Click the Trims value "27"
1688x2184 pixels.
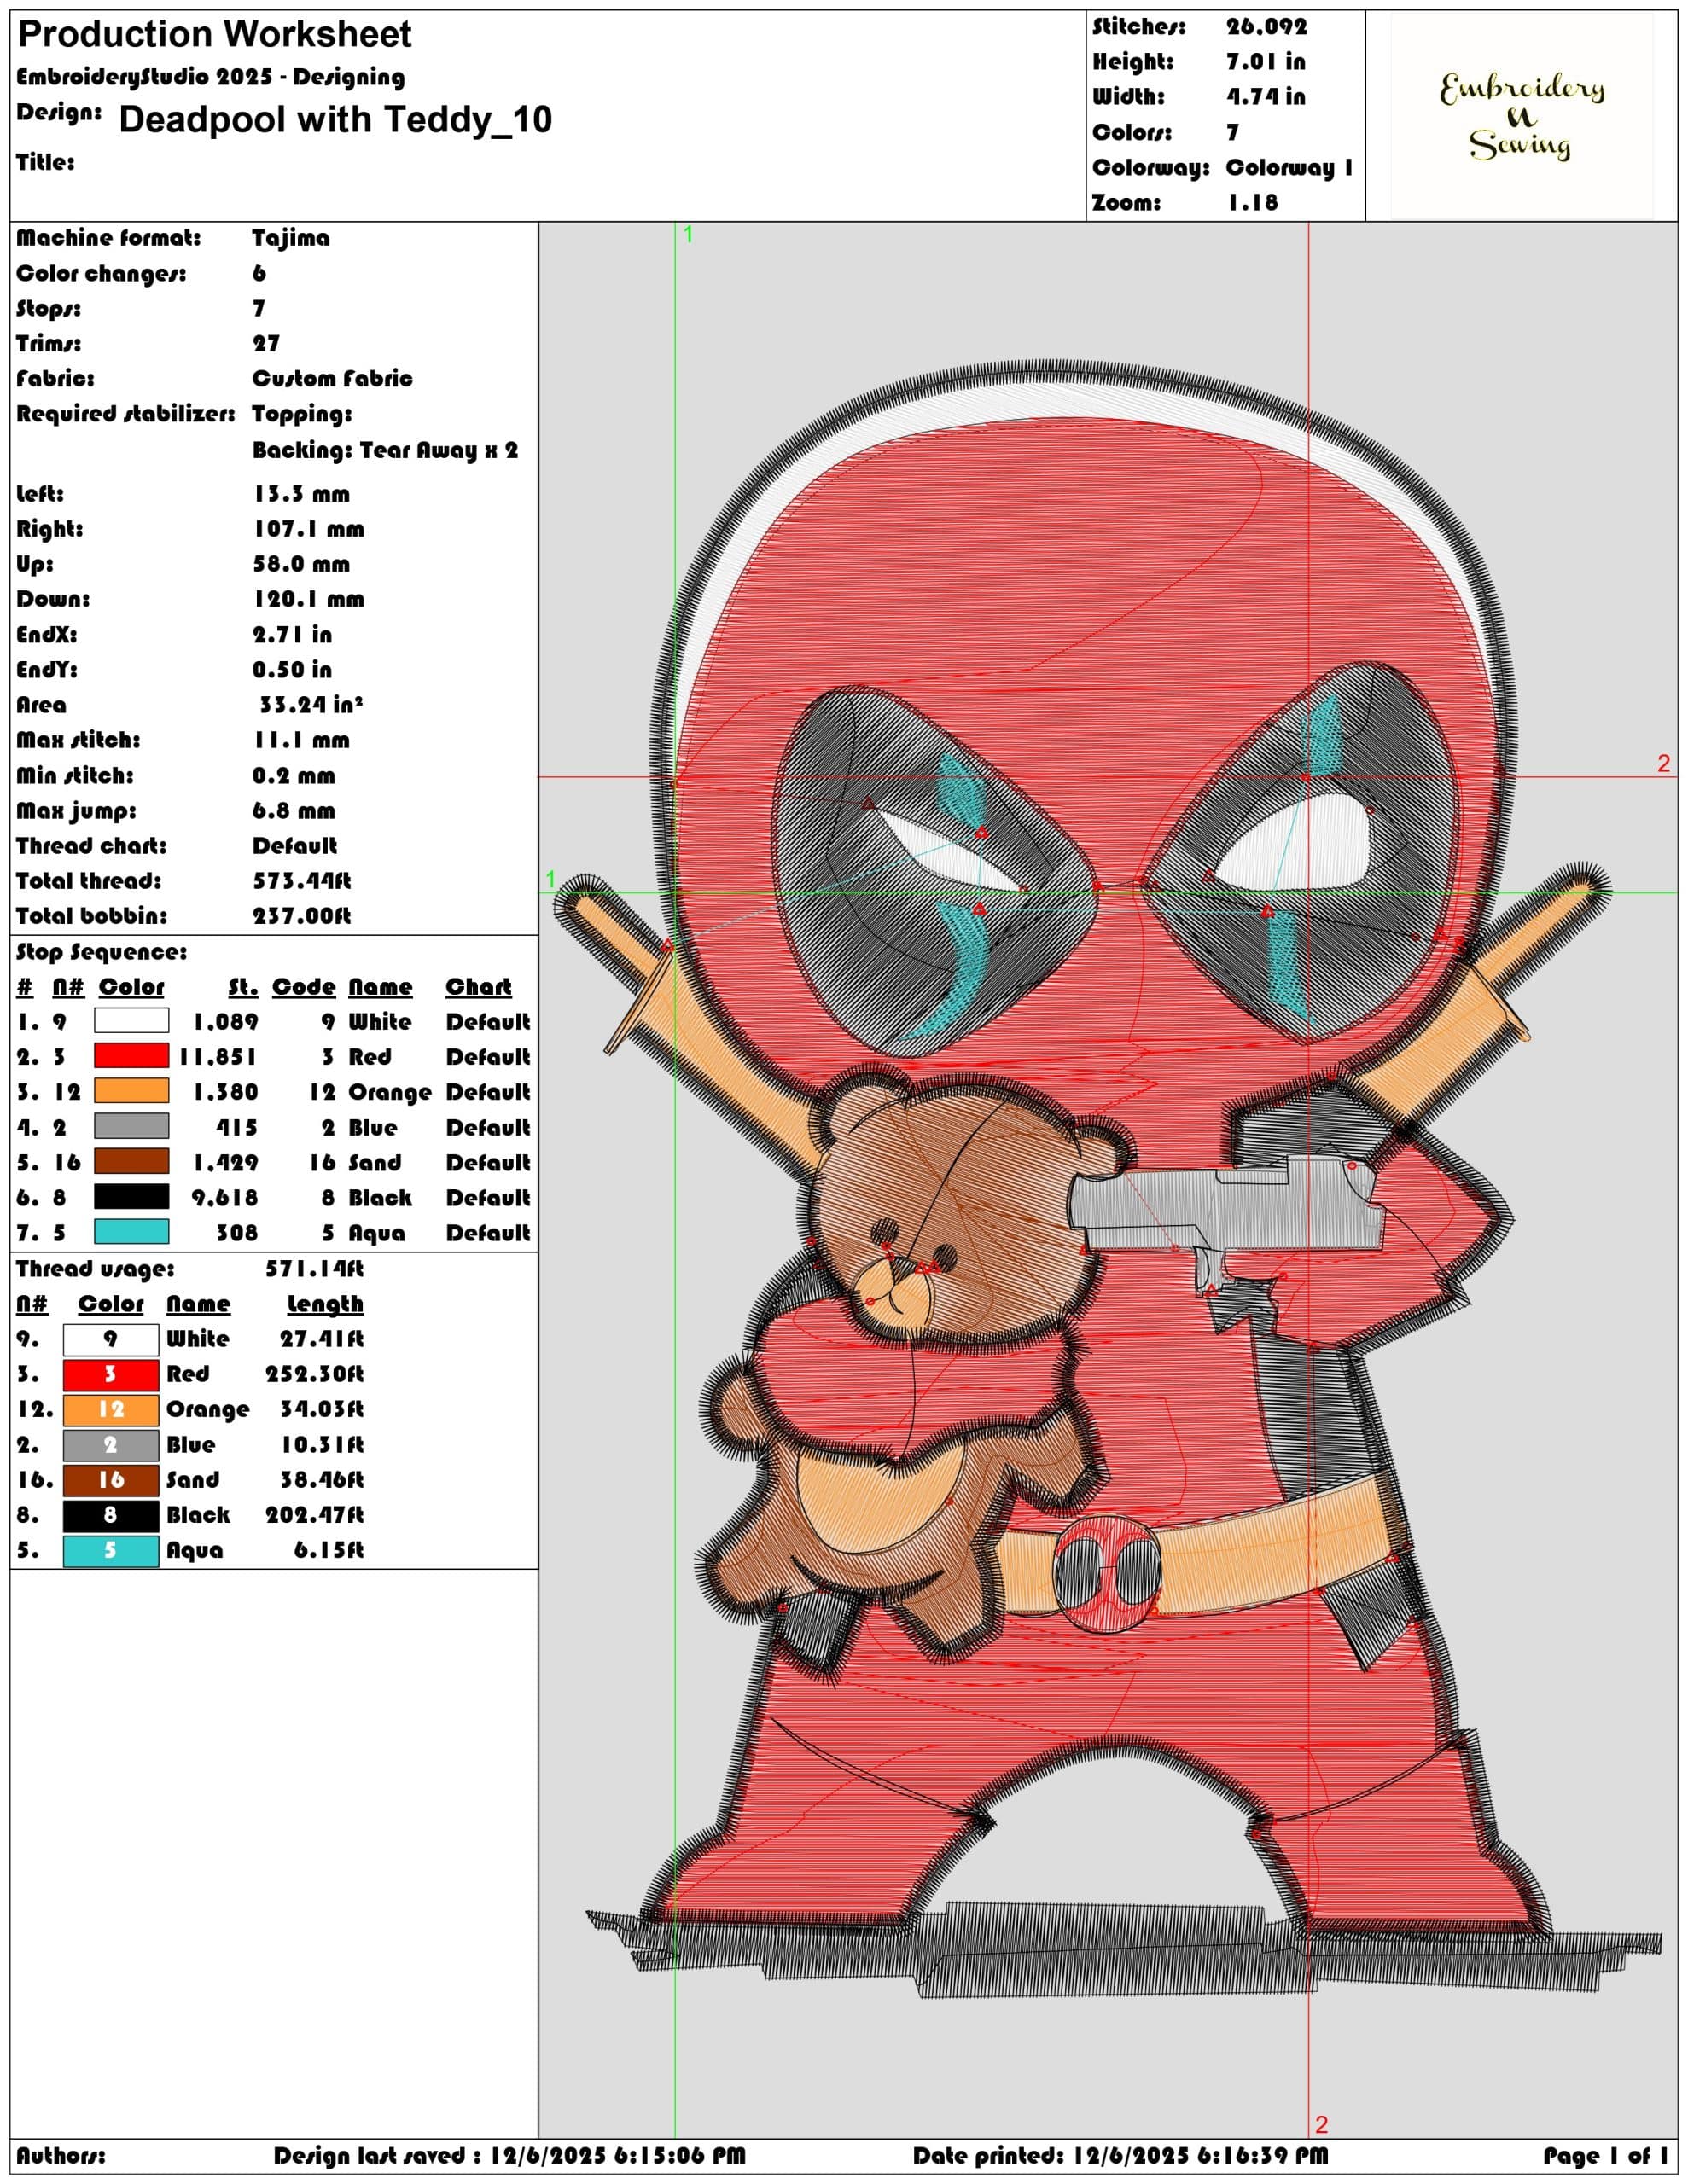[x=266, y=344]
